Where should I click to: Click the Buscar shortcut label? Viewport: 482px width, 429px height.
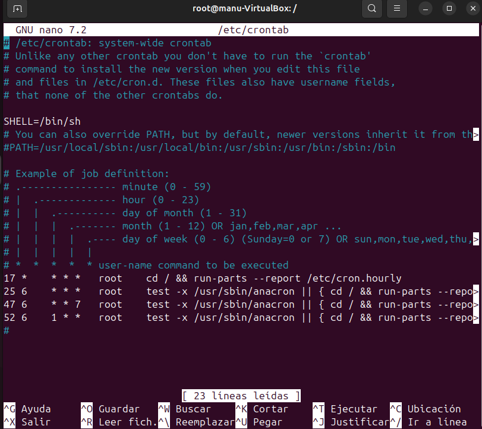[193, 409]
